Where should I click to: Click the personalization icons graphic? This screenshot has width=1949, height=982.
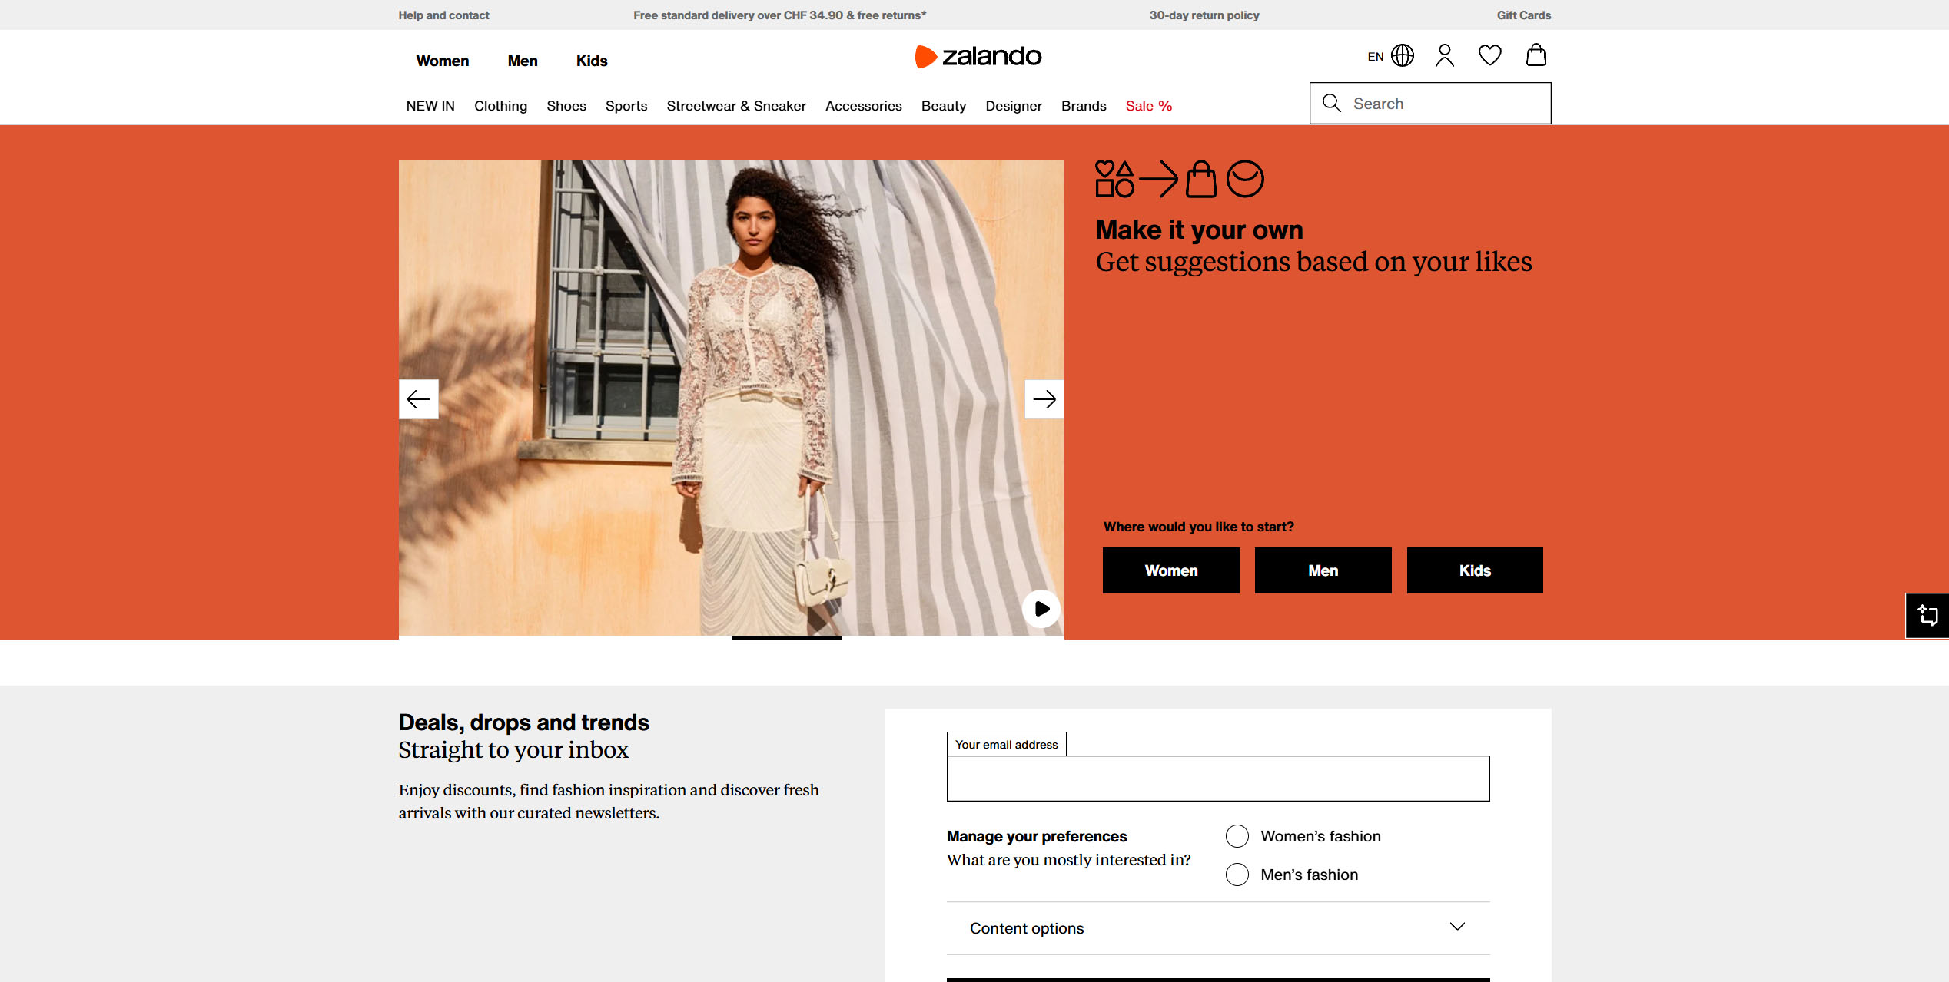1180,179
